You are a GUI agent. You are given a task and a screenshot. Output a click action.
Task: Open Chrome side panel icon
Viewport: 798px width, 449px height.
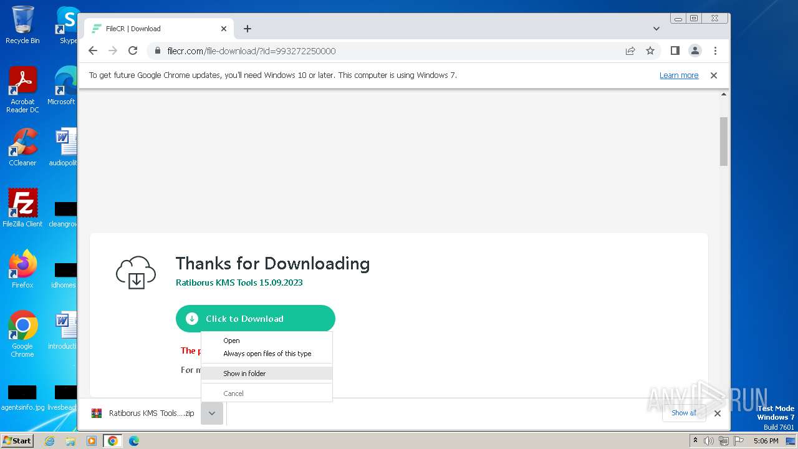pyautogui.click(x=675, y=51)
